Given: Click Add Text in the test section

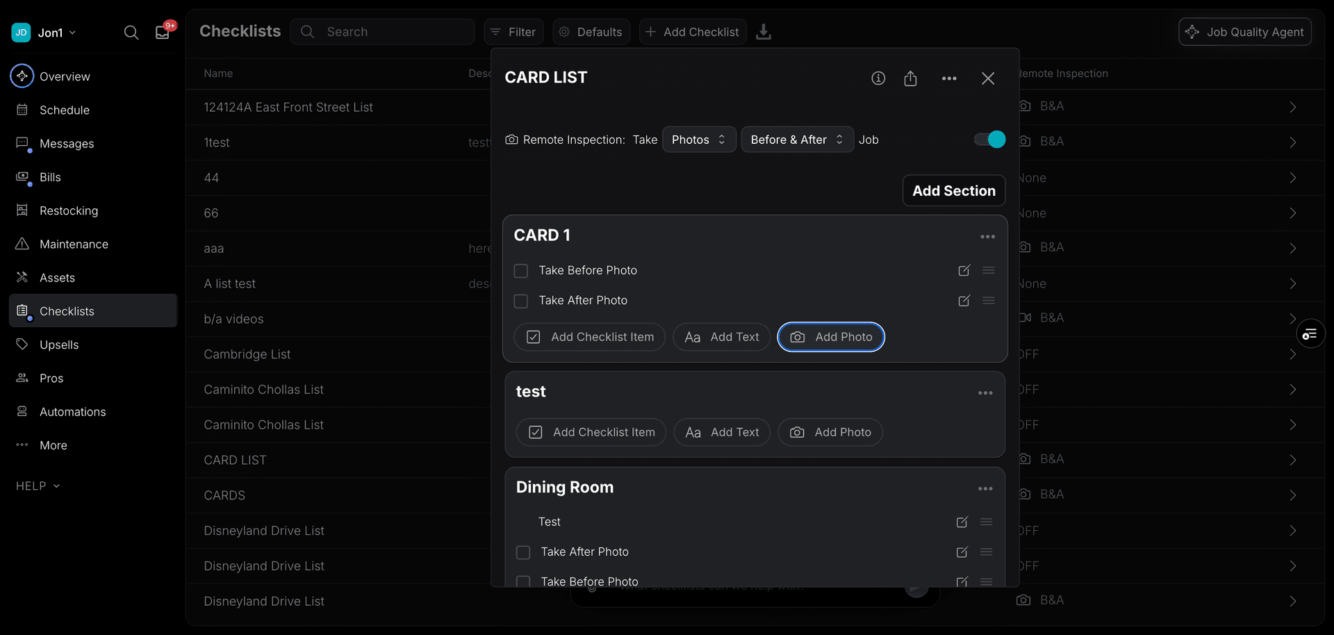Looking at the screenshot, I should (x=722, y=431).
